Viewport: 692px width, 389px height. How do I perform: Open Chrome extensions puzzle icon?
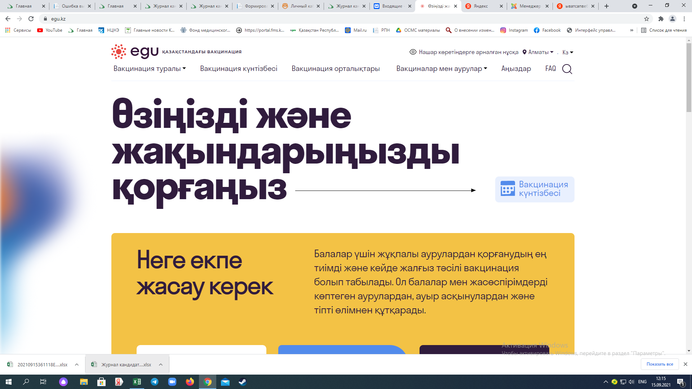pyautogui.click(x=661, y=19)
